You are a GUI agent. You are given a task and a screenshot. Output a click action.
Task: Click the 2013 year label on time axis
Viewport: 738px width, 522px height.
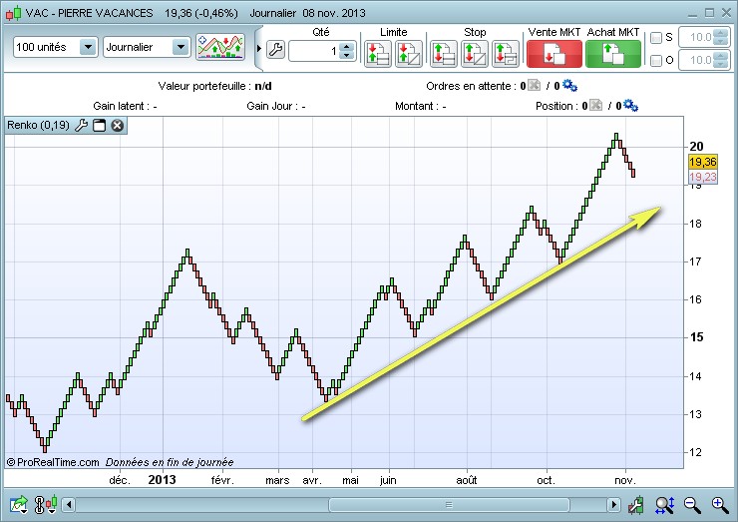tap(162, 480)
